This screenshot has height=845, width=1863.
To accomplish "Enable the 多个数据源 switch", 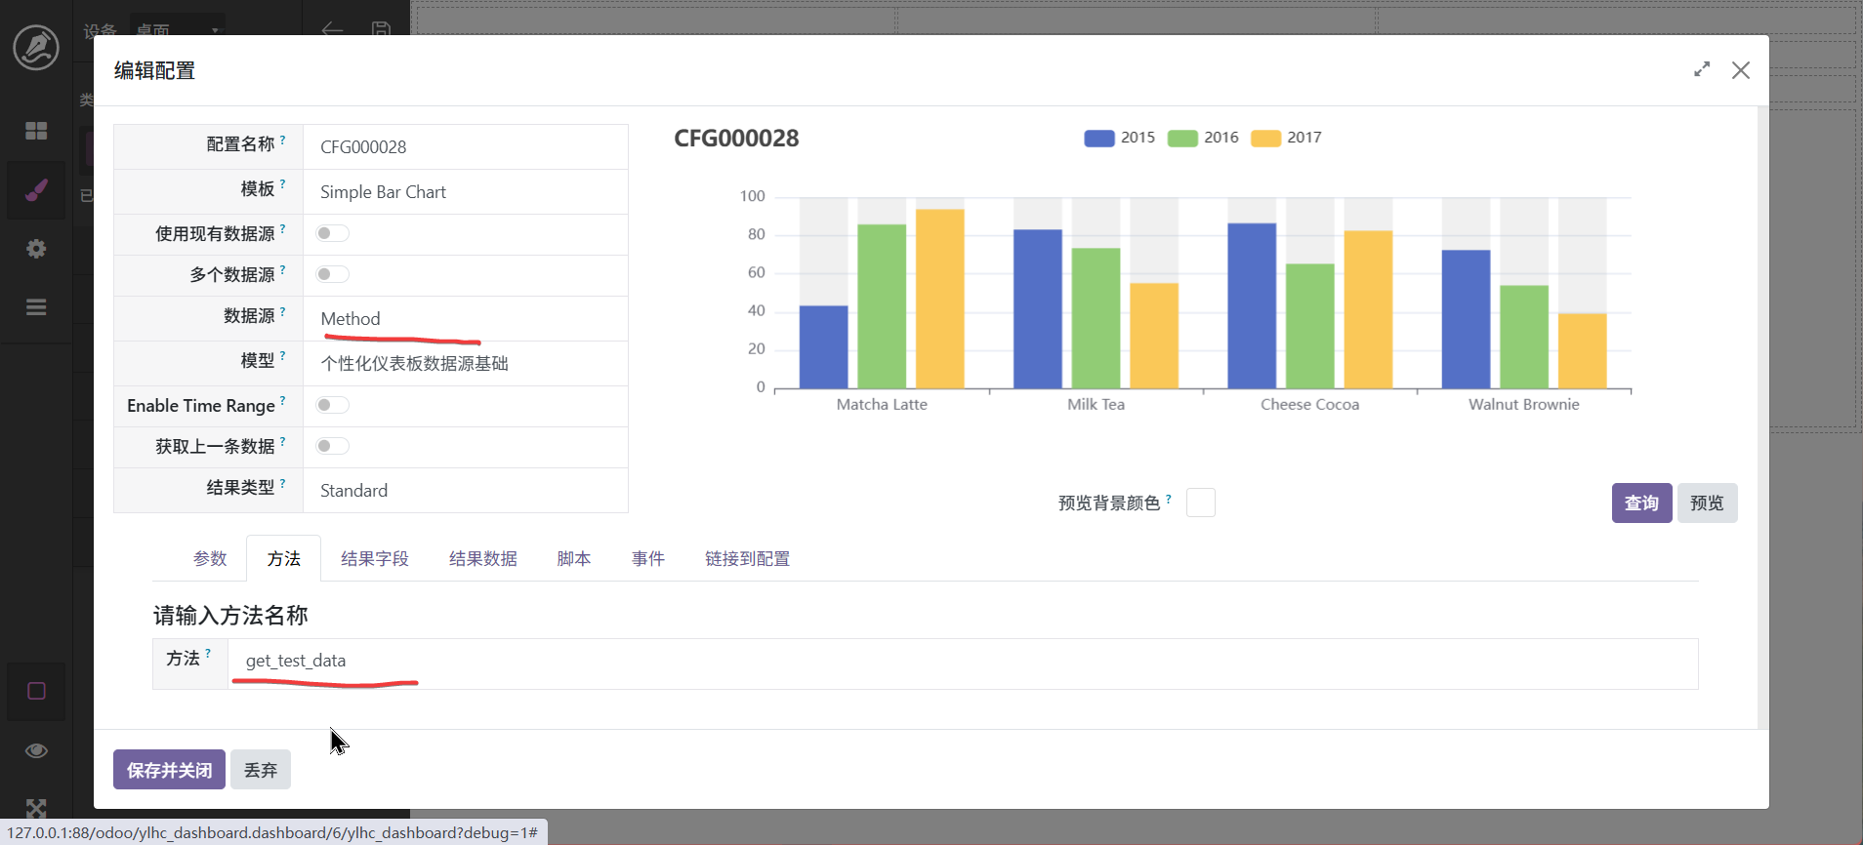I will tap(332, 274).
